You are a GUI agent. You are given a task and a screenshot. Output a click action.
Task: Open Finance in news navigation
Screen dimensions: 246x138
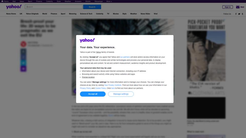[x=54, y=14]
